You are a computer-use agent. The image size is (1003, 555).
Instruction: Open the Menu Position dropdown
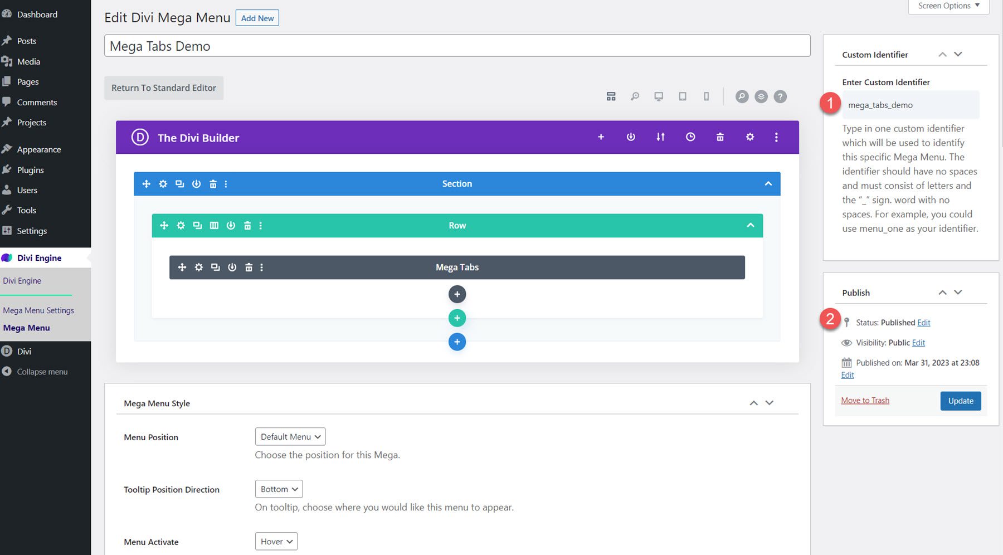289,436
